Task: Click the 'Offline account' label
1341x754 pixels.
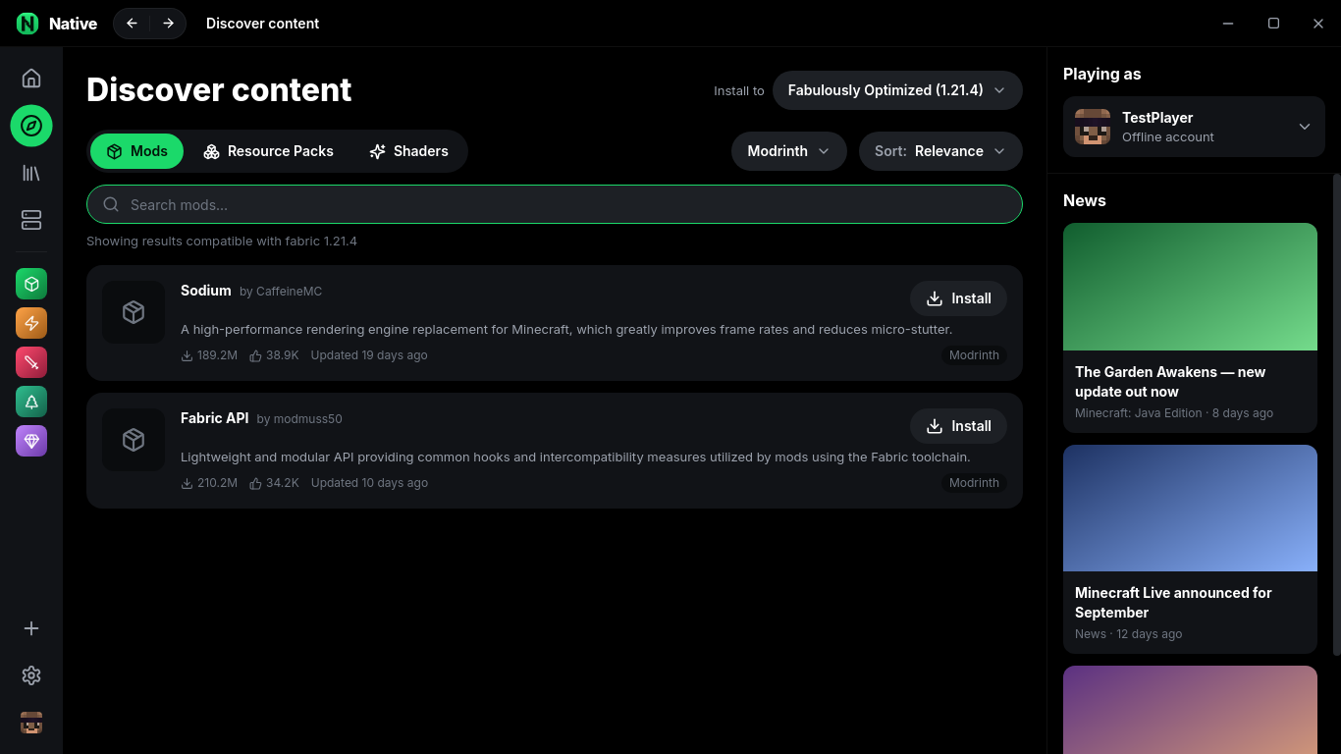Action: [x=1168, y=137]
